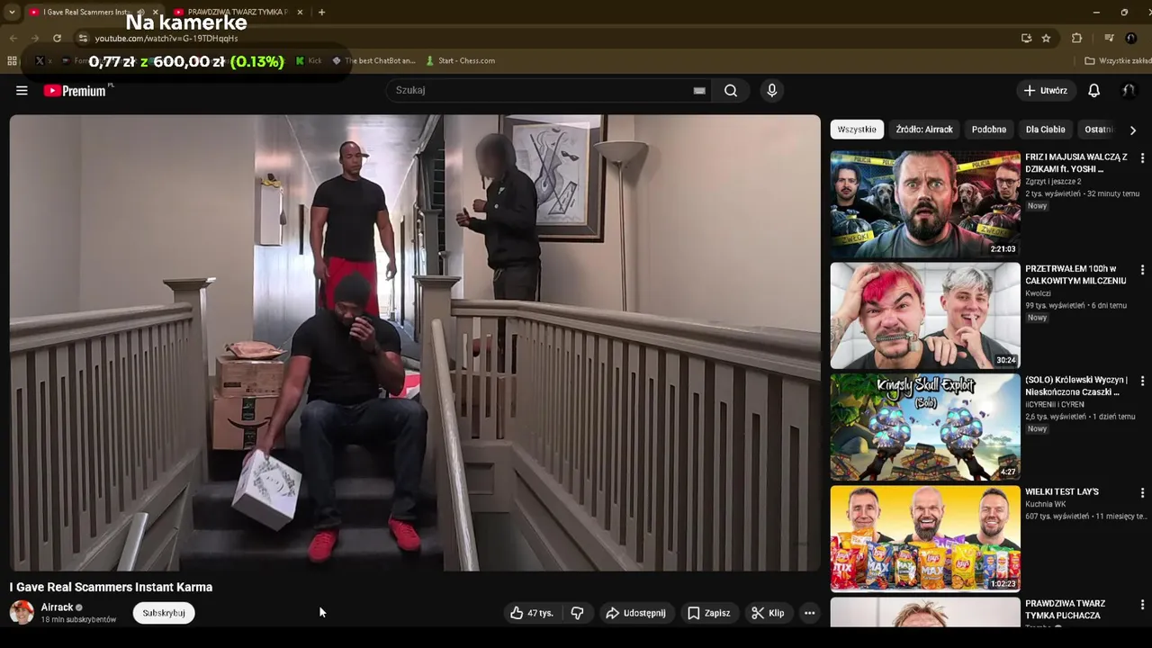Viewport: 1152px width, 648px height.
Task: Open the YouTube hamburger guide menu
Action: point(22,90)
